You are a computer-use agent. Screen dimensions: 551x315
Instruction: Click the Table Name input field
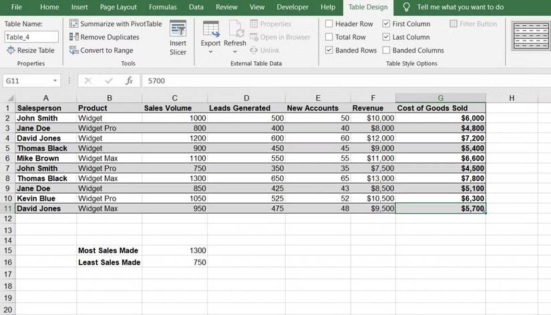click(x=31, y=37)
